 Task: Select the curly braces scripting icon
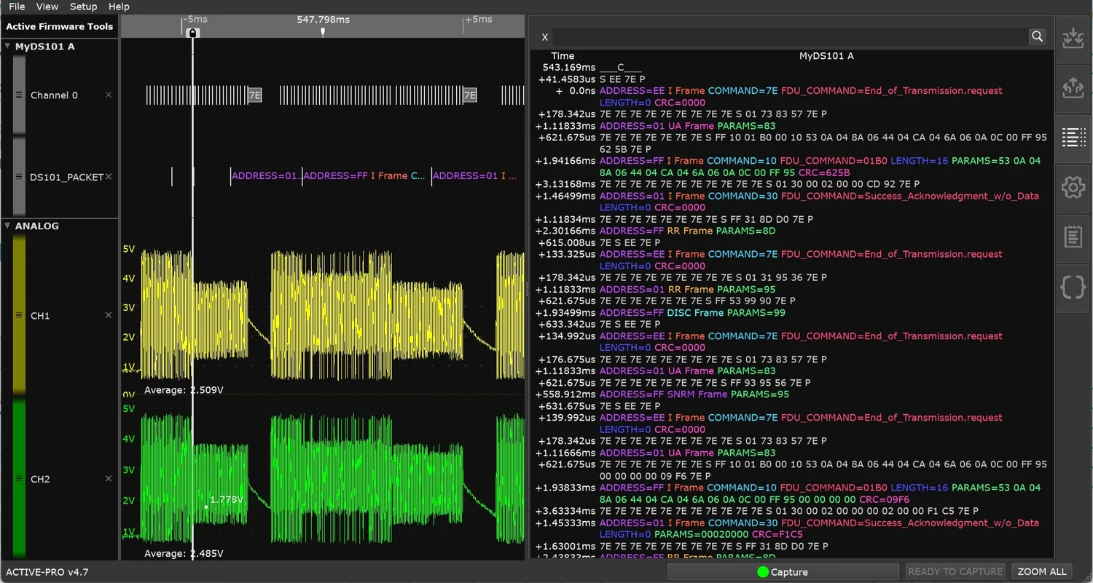coord(1073,287)
